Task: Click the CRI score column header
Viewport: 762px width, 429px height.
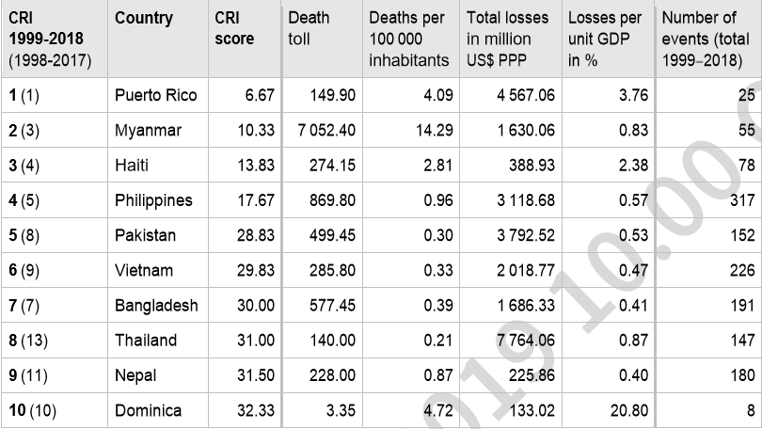Action: point(234,29)
